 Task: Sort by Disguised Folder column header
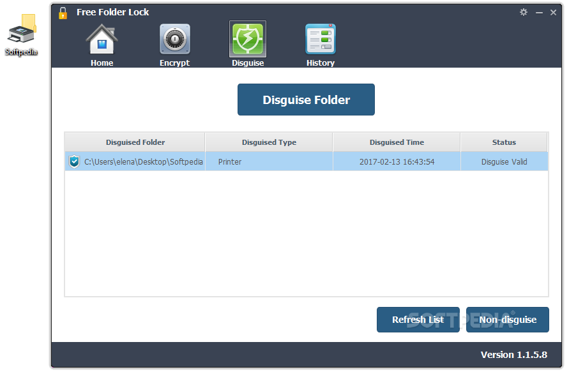point(135,142)
